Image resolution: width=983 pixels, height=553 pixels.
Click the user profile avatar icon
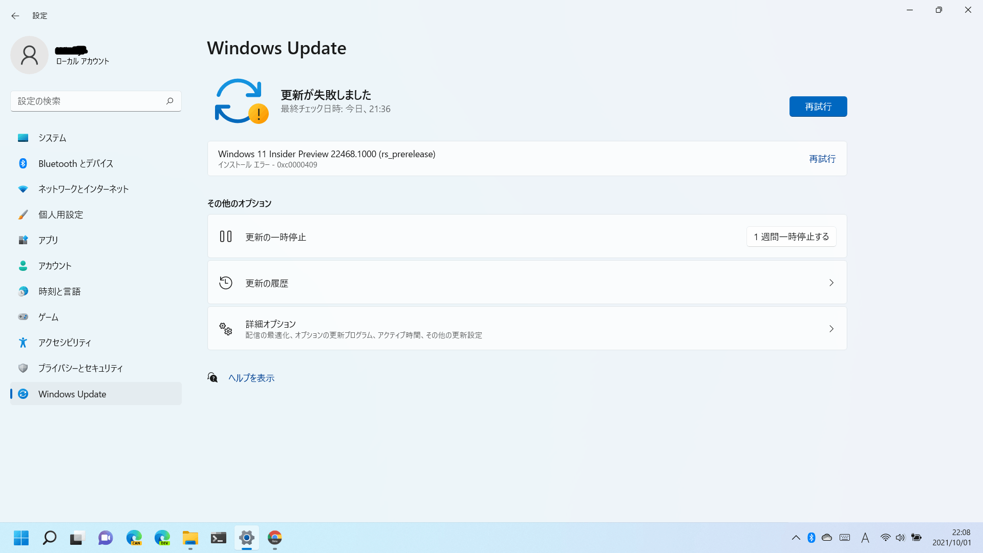[x=29, y=55]
